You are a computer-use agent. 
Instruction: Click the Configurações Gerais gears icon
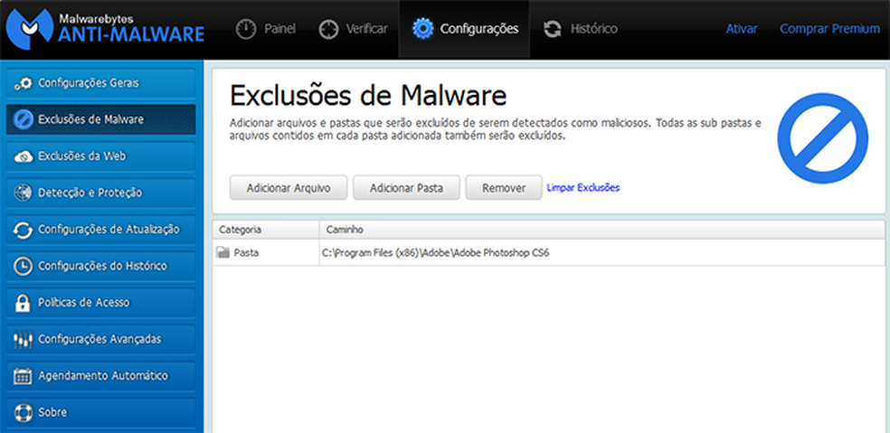tap(23, 83)
